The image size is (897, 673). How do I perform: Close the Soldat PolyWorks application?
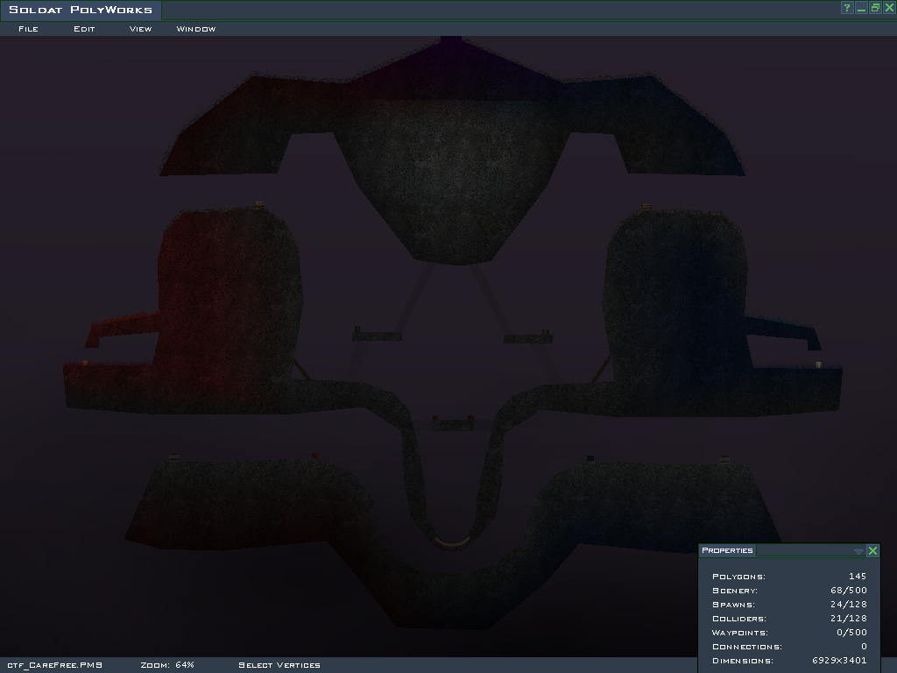pos(889,8)
